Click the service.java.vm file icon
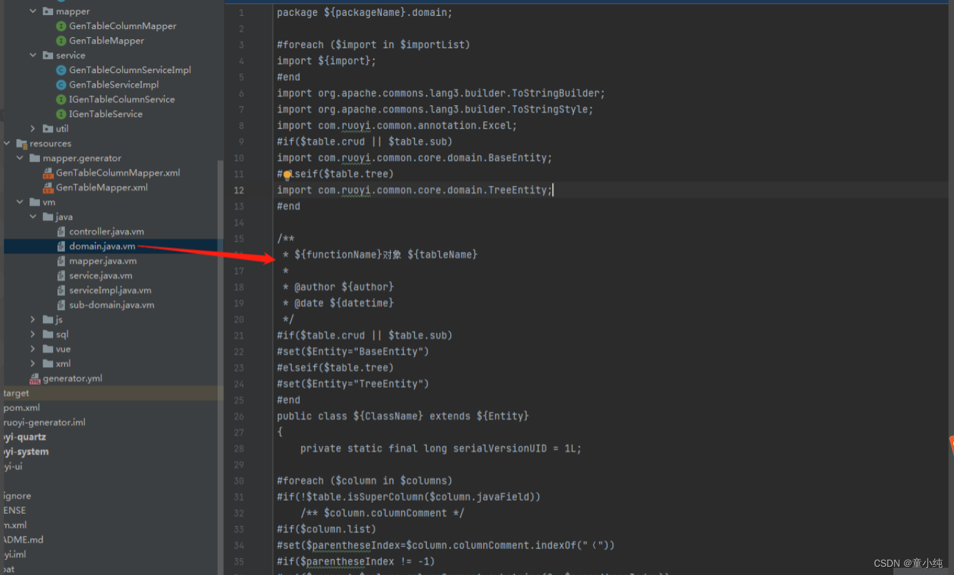Screen dimensions: 954x575 (x=62, y=275)
